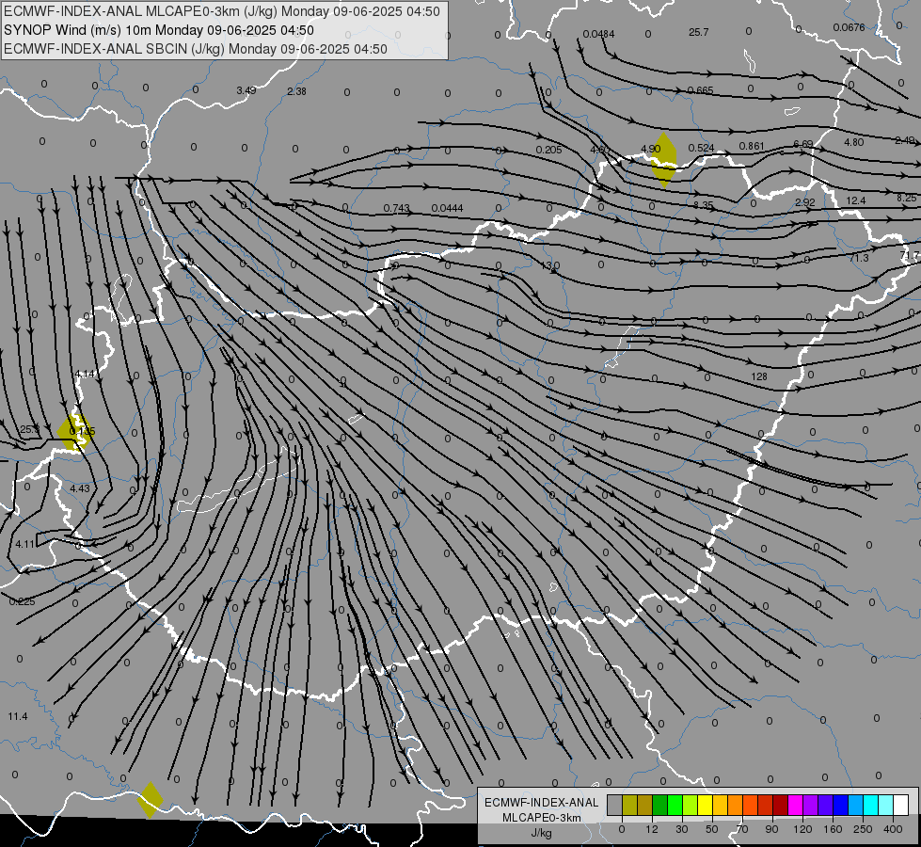Image resolution: width=921 pixels, height=847 pixels.
Task: Click the map value 3.49
Action: 246,90
